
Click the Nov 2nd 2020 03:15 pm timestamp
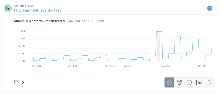pyautogui.click(x=85, y=21)
